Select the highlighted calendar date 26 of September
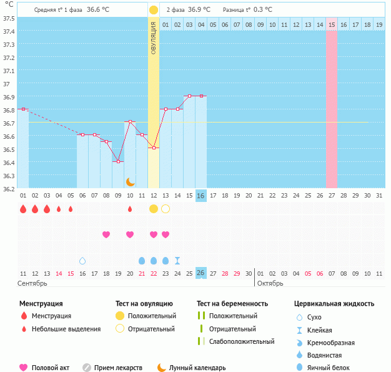 click(x=200, y=273)
